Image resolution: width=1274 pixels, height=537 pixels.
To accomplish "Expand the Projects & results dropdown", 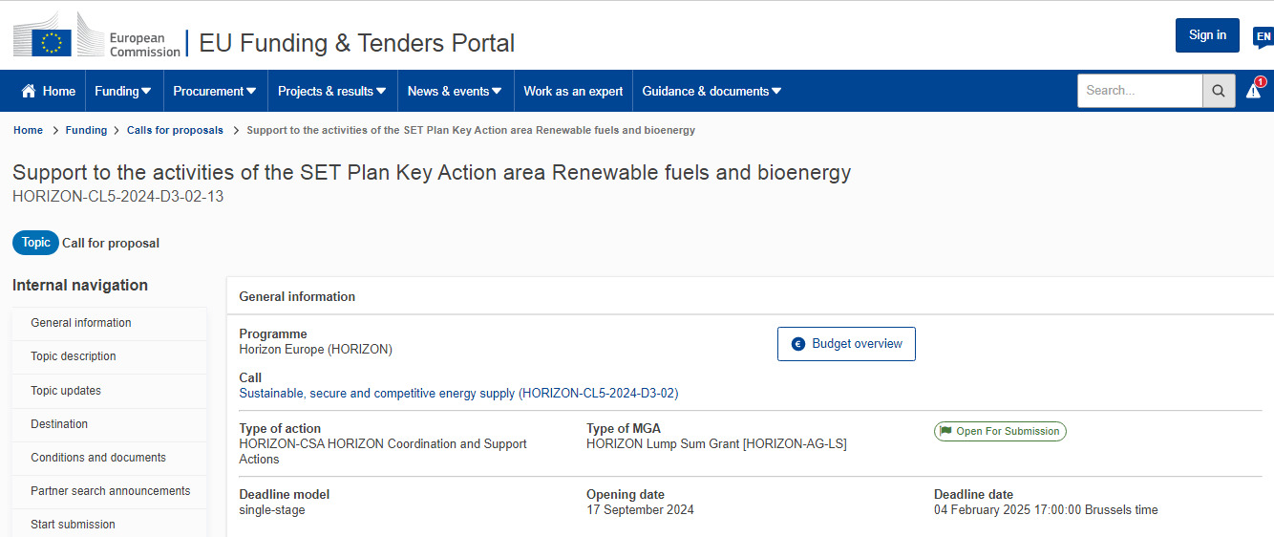I will click(331, 91).
